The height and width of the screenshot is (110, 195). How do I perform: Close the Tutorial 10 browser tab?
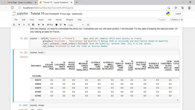(x=72, y=2)
